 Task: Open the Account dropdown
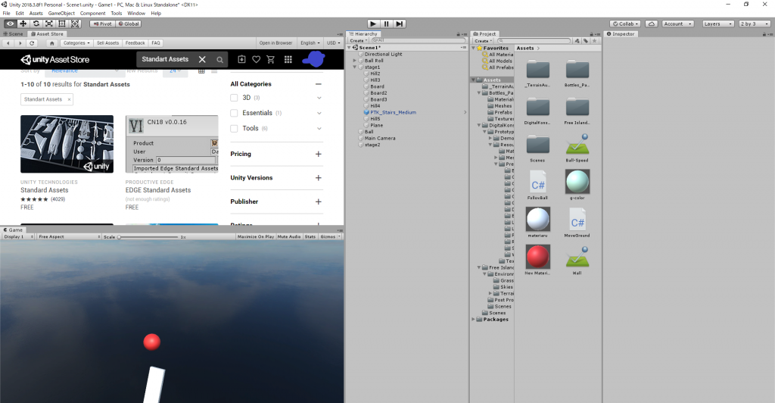(x=677, y=23)
